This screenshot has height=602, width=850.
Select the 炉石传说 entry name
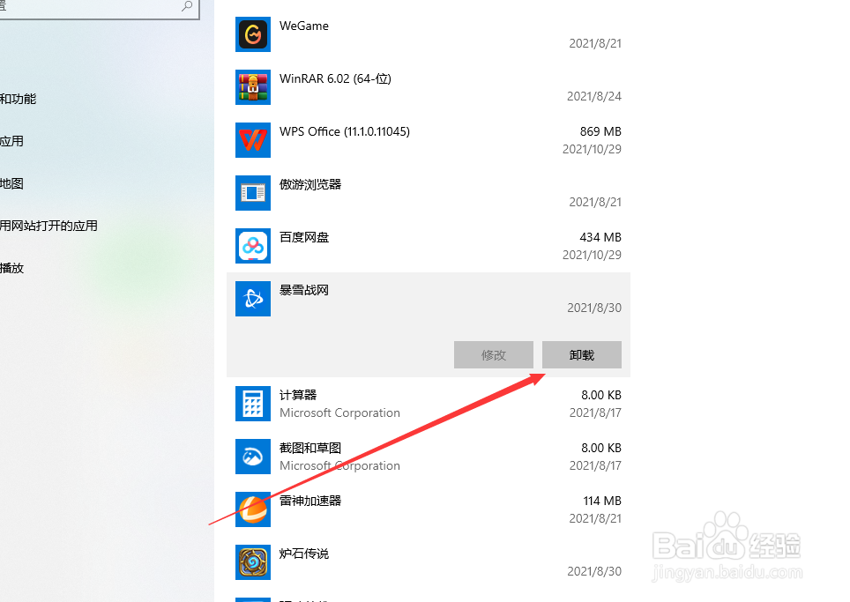(304, 554)
